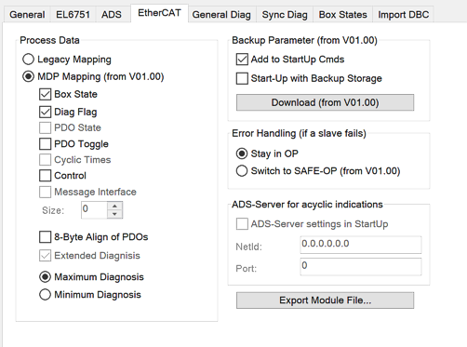Uncheck Add to StartUp Cmds
The width and height of the screenshot is (467, 347).
242,60
